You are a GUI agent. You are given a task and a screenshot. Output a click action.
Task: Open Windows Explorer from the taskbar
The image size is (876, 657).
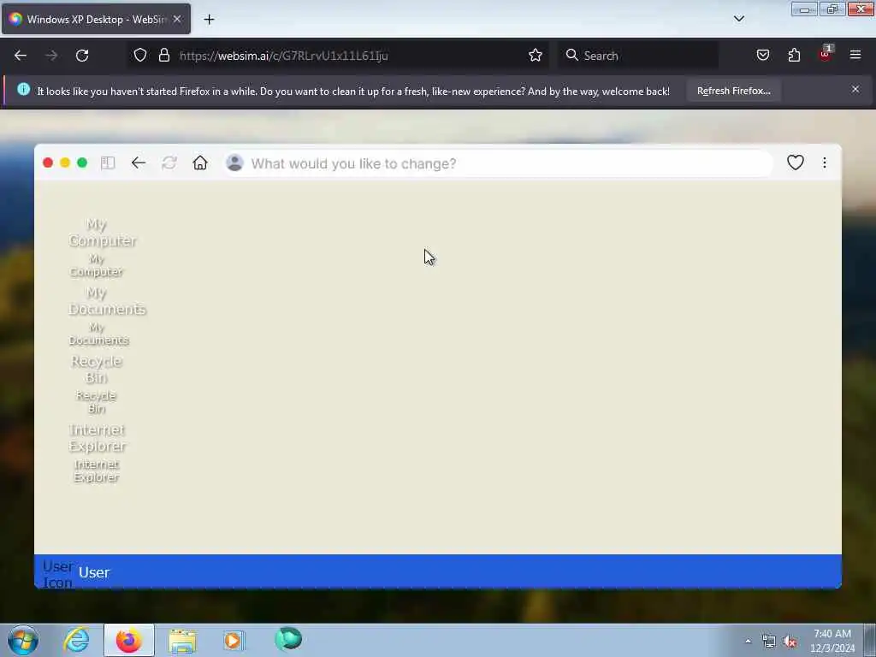point(182,641)
